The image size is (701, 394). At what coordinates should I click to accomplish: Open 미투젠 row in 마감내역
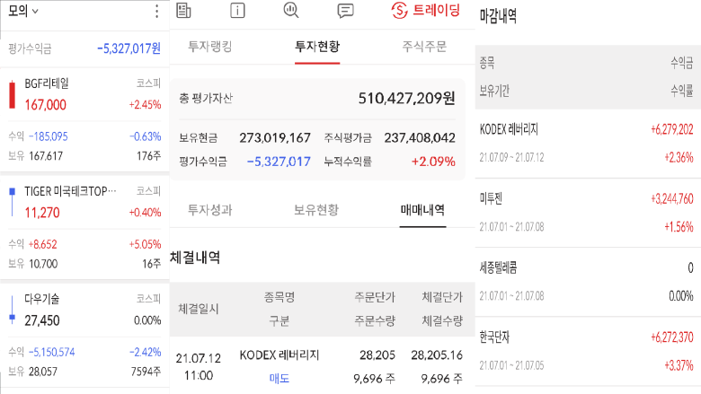tap(588, 213)
